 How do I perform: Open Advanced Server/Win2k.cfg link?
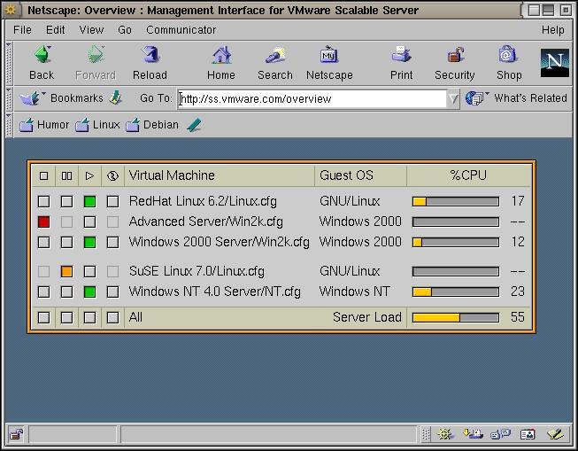206,222
